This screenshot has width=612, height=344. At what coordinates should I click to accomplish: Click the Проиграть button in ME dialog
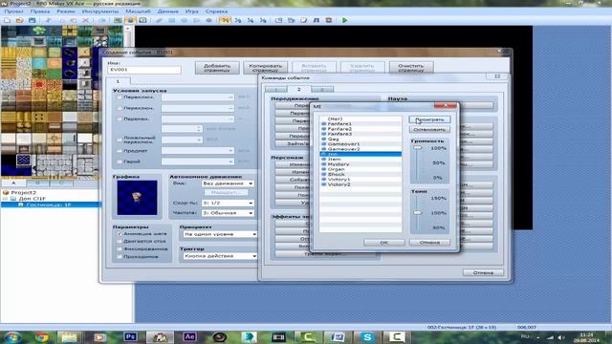tap(429, 119)
